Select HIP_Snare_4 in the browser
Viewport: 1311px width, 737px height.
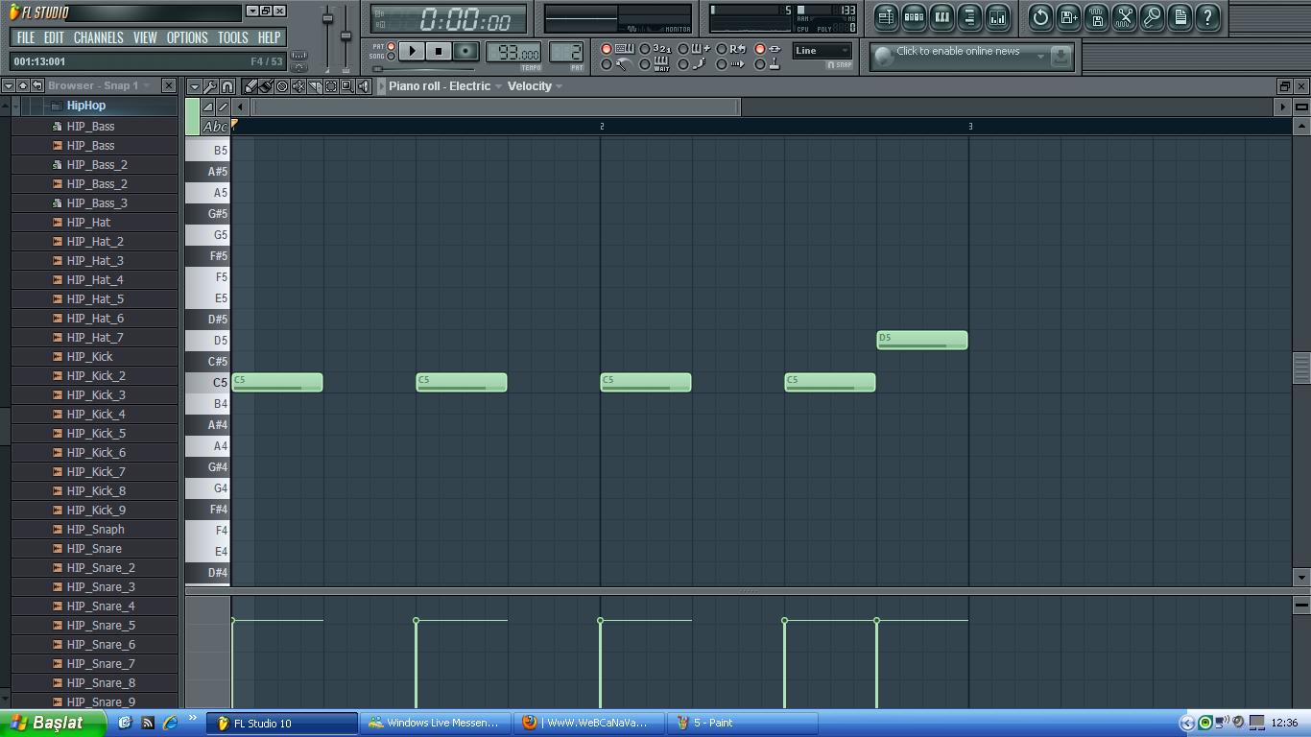point(101,606)
